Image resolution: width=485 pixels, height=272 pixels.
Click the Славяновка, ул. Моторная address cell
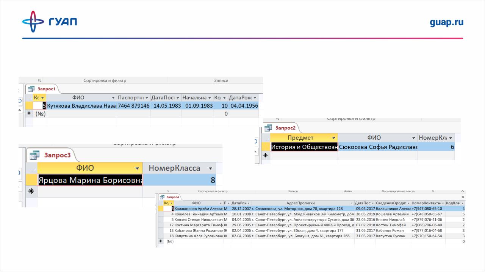(x=302, y=209)
